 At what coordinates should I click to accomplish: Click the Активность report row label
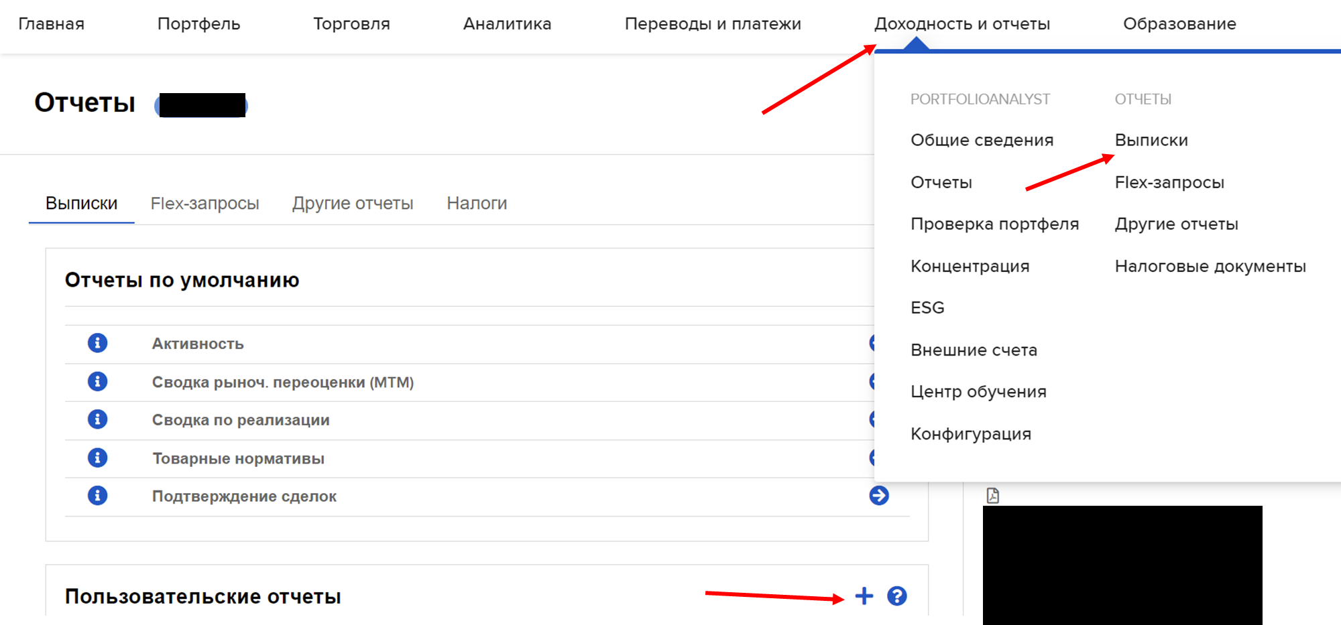click(198, 344)
